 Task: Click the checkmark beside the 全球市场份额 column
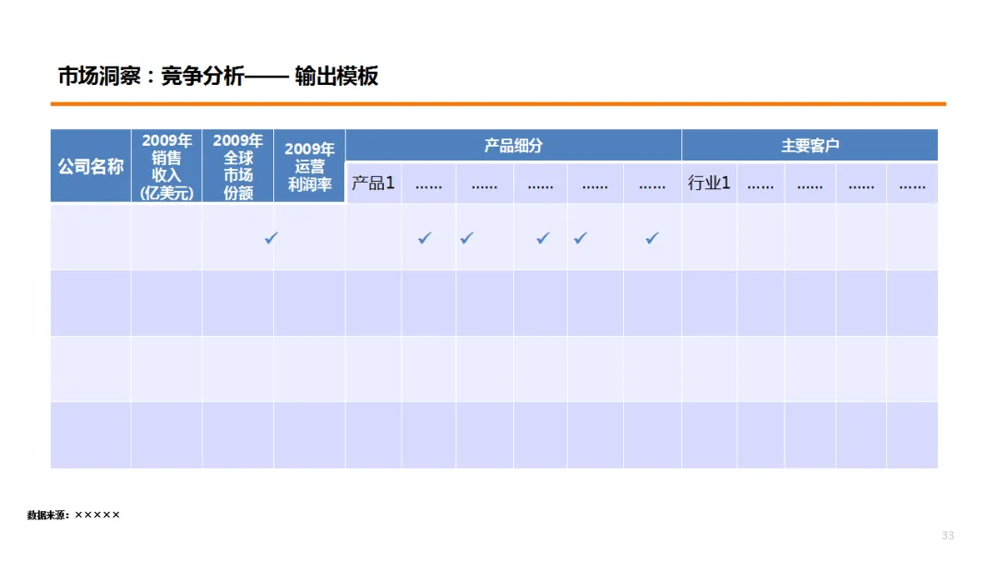pos(271,238)
